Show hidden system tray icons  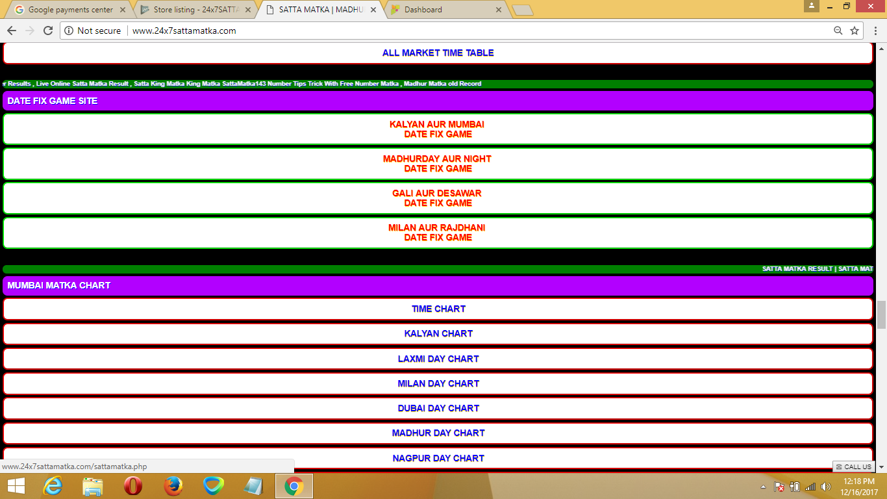coord(764,486)
